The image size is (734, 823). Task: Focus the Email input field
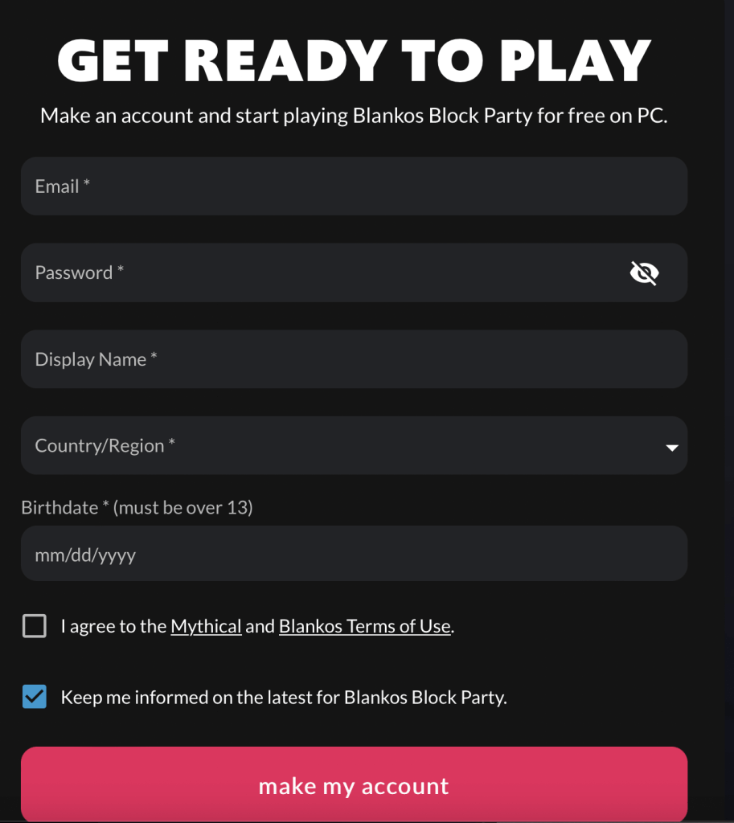[354, 186]
